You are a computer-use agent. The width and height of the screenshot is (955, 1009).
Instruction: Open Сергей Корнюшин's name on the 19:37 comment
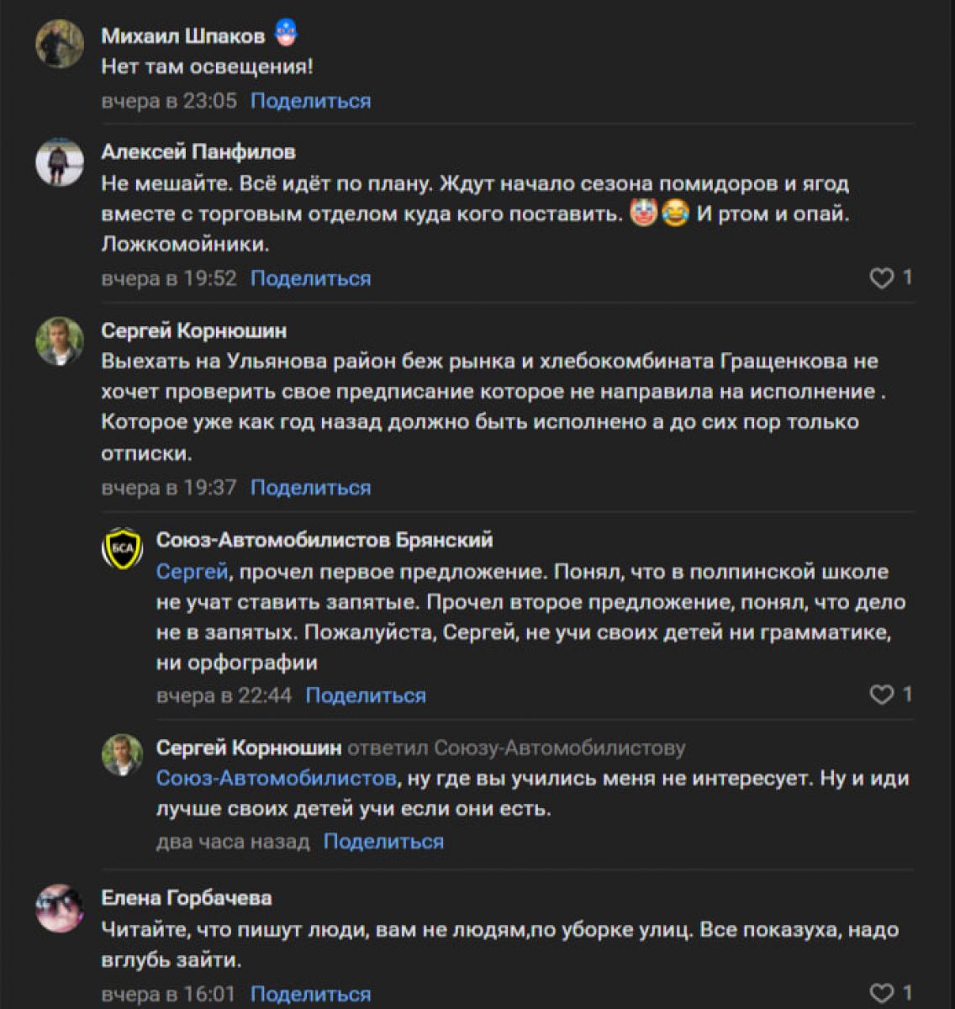pyautogui.click(x=193, y=330)
